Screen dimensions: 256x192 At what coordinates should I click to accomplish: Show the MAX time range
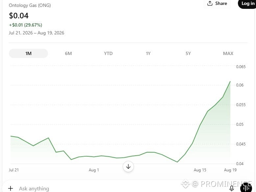(x=228, y=53)
